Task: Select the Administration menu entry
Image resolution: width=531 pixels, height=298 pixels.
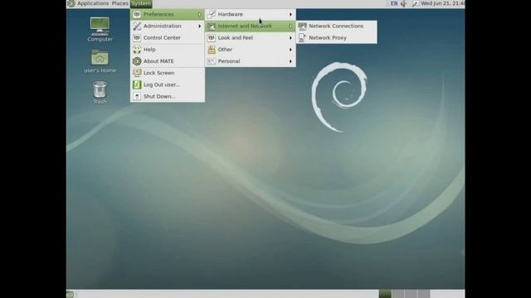Action: pyautogui.click(x=168, y=26)
